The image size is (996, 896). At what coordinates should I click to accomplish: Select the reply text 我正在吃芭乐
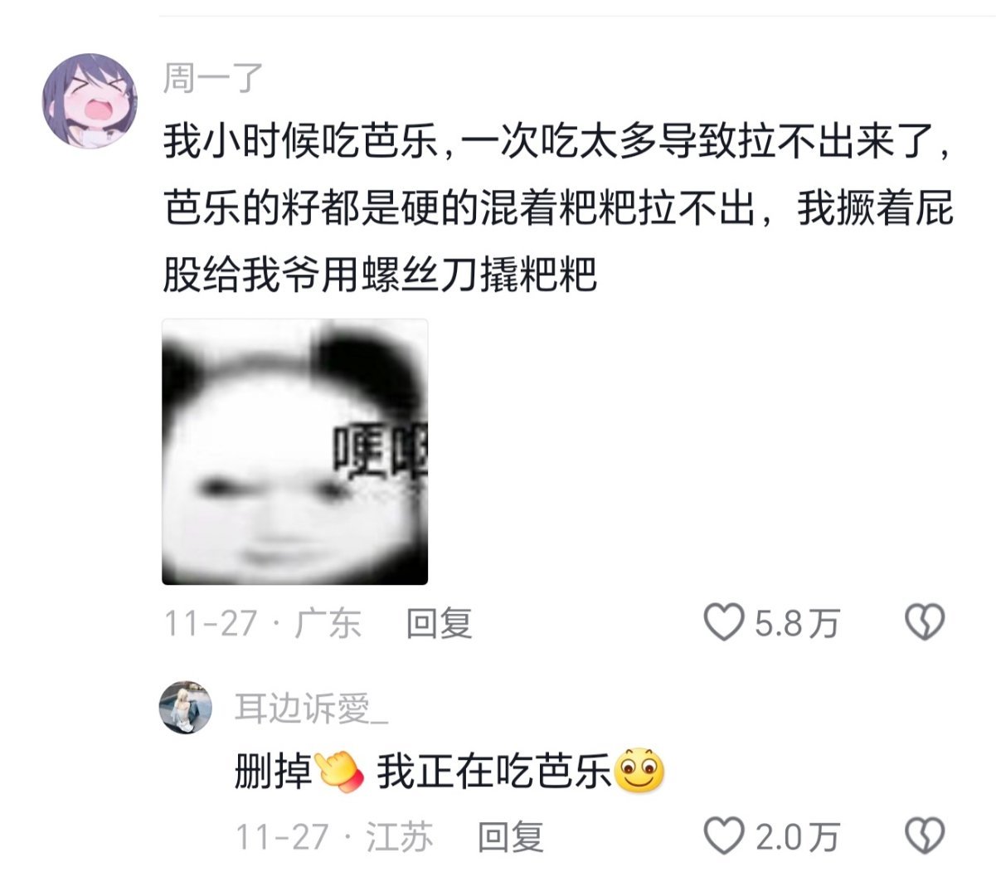(495, 772)
